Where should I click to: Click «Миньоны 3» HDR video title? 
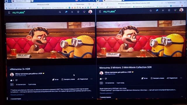(x=20, y=69)
